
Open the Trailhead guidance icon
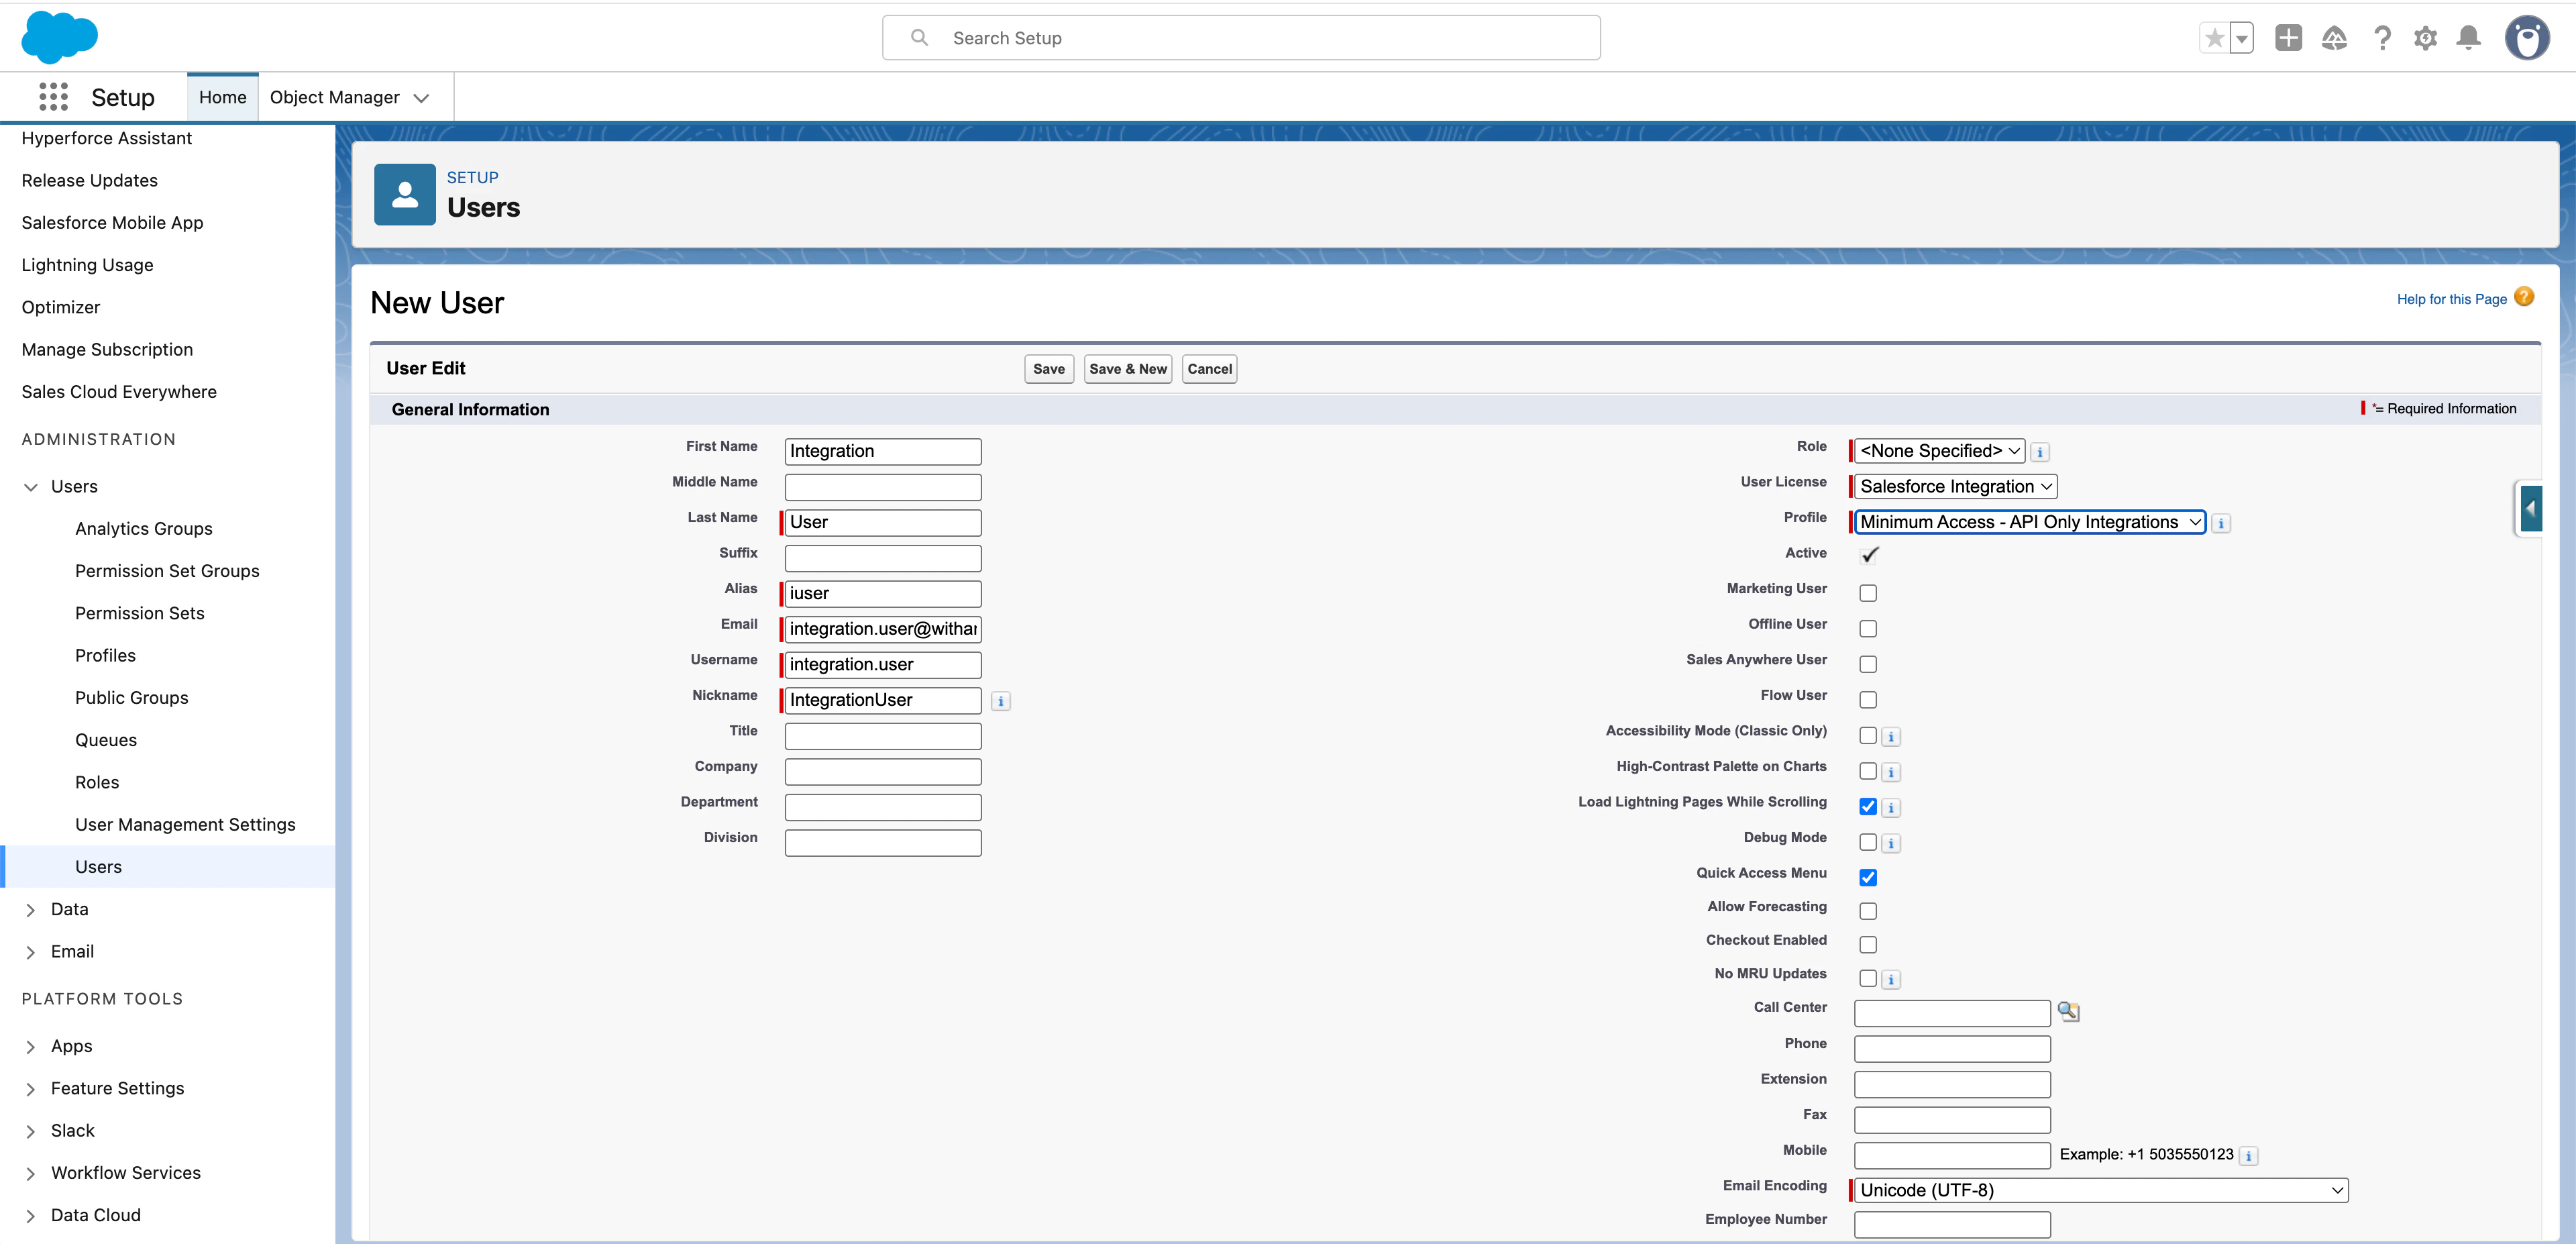pyautogui.click(x=2334, y=38)
